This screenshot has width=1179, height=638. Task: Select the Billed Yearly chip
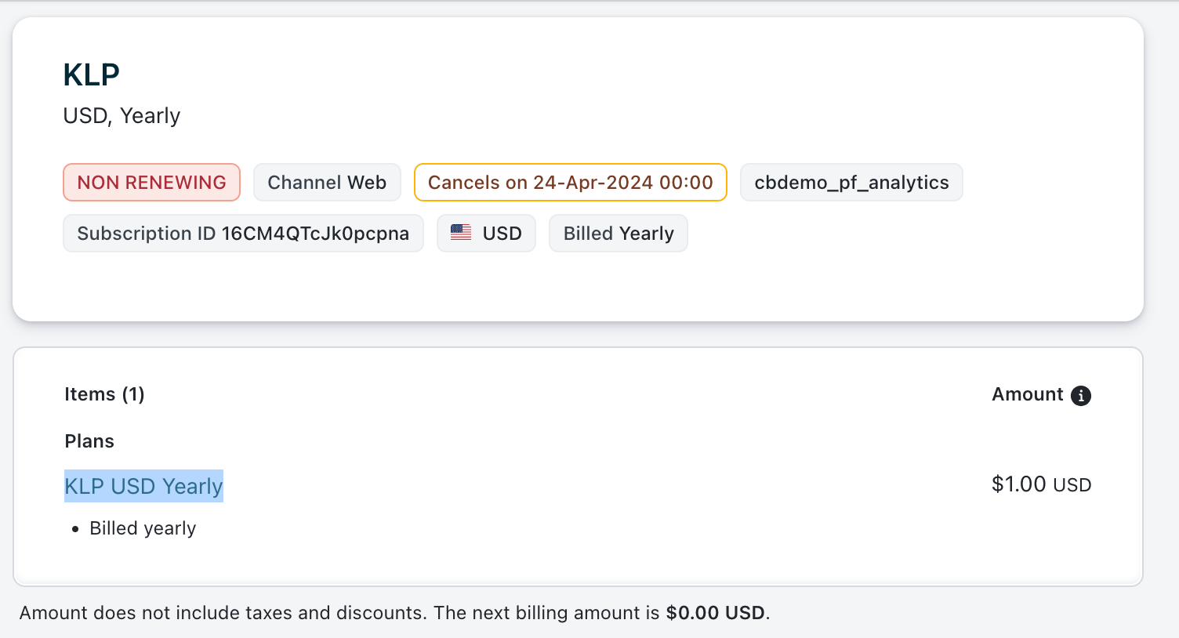point(619,234)
